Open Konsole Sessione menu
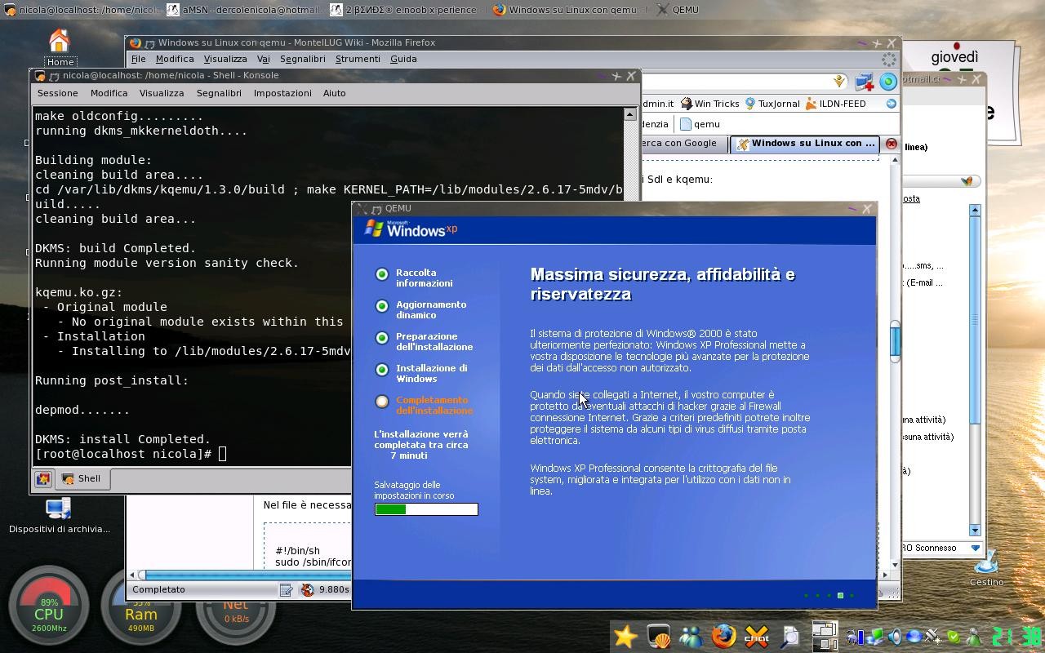The width and height of the screenshot is (1045, 653). 57,93
